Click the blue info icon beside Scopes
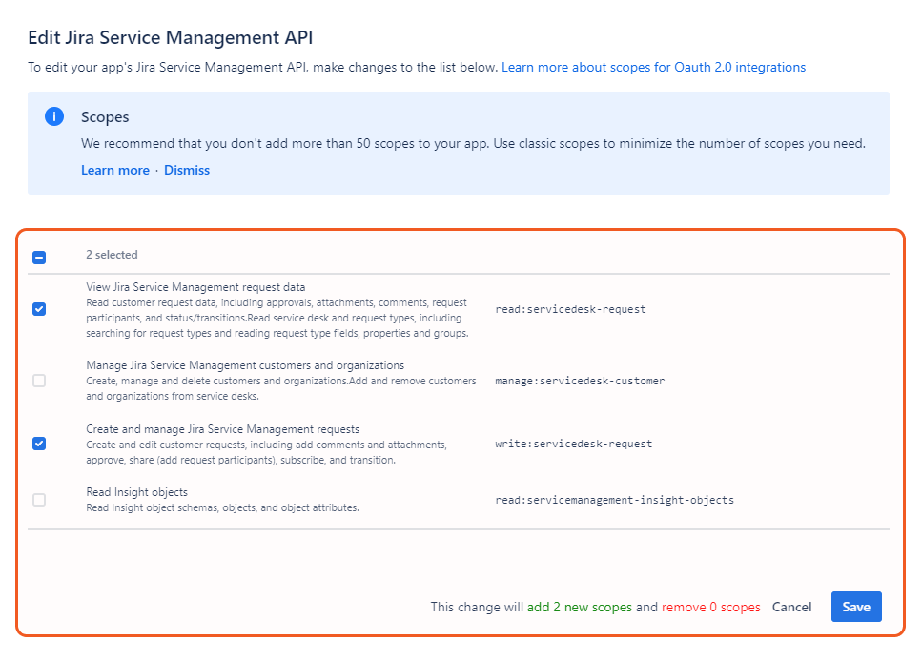Screen dimensions: 922x662 [x=54, y=116]
